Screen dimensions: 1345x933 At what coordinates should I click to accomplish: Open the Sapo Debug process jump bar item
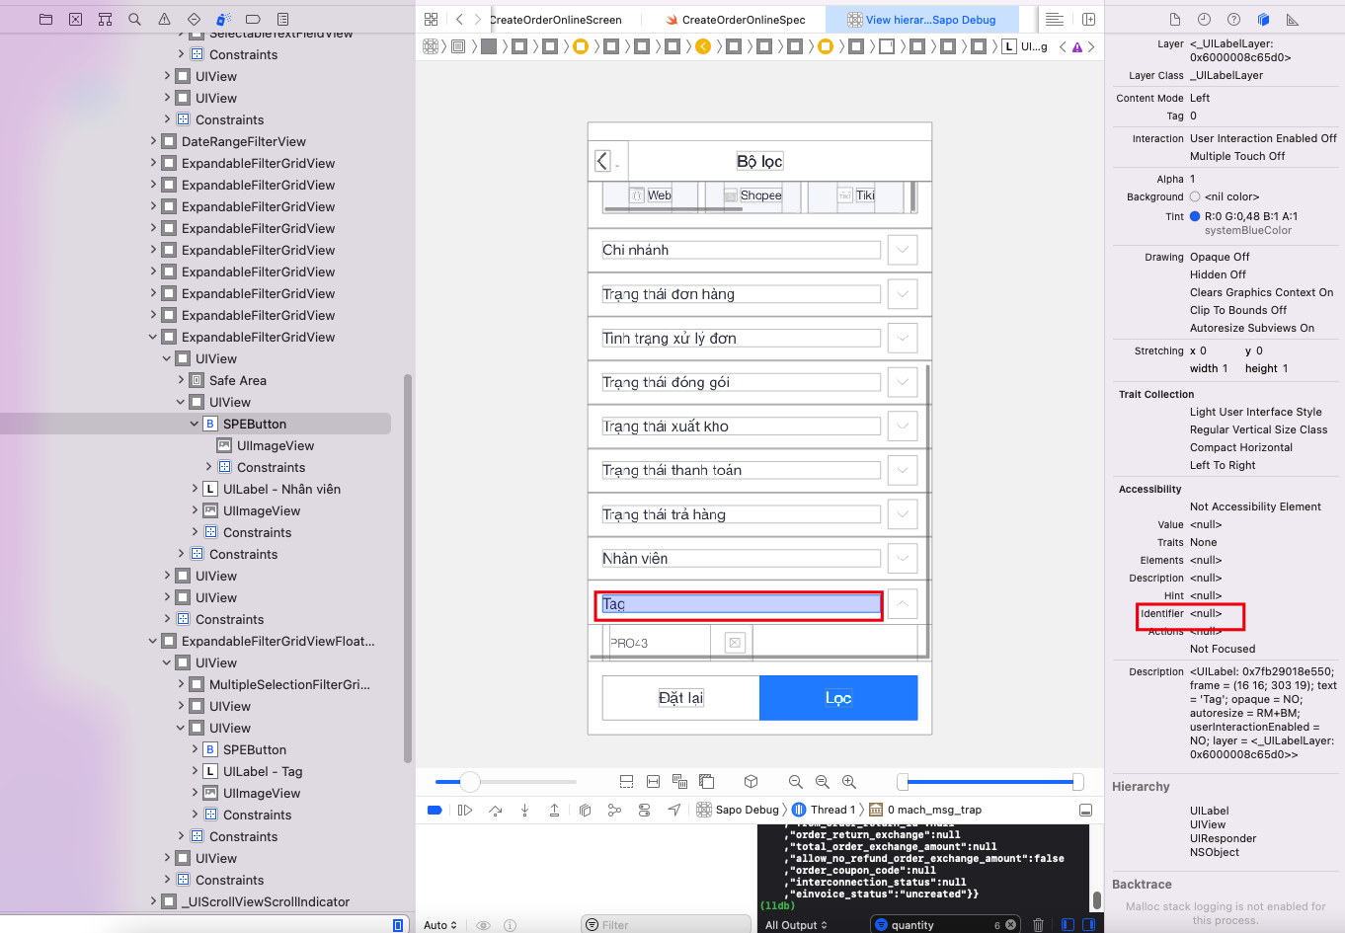tap(738, 810)
